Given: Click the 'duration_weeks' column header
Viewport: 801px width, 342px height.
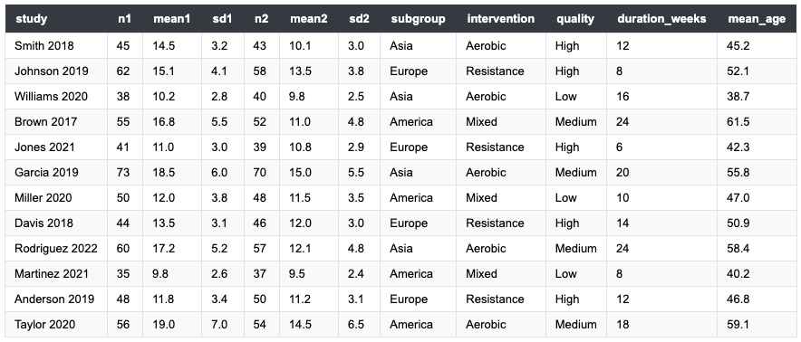Looking at the screenshot, I should point(661,19).
